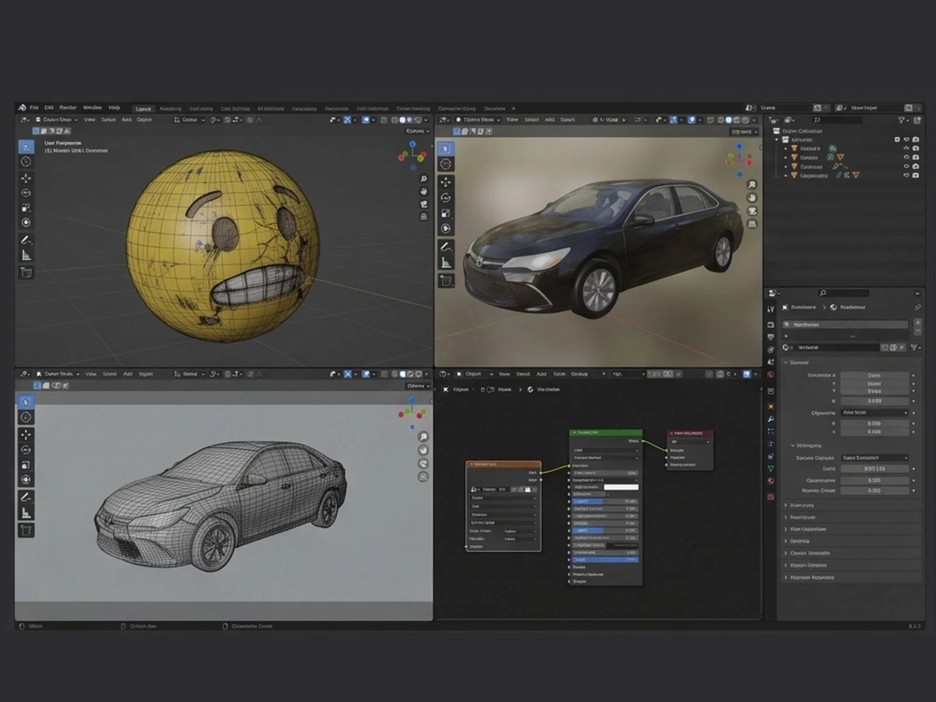Select the Measure tool in the wireframe car viewport
This screenshot has height=702, width=936.
click(x=26, y=513)
